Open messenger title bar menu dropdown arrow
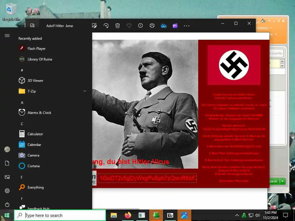 tap(269, 21)
